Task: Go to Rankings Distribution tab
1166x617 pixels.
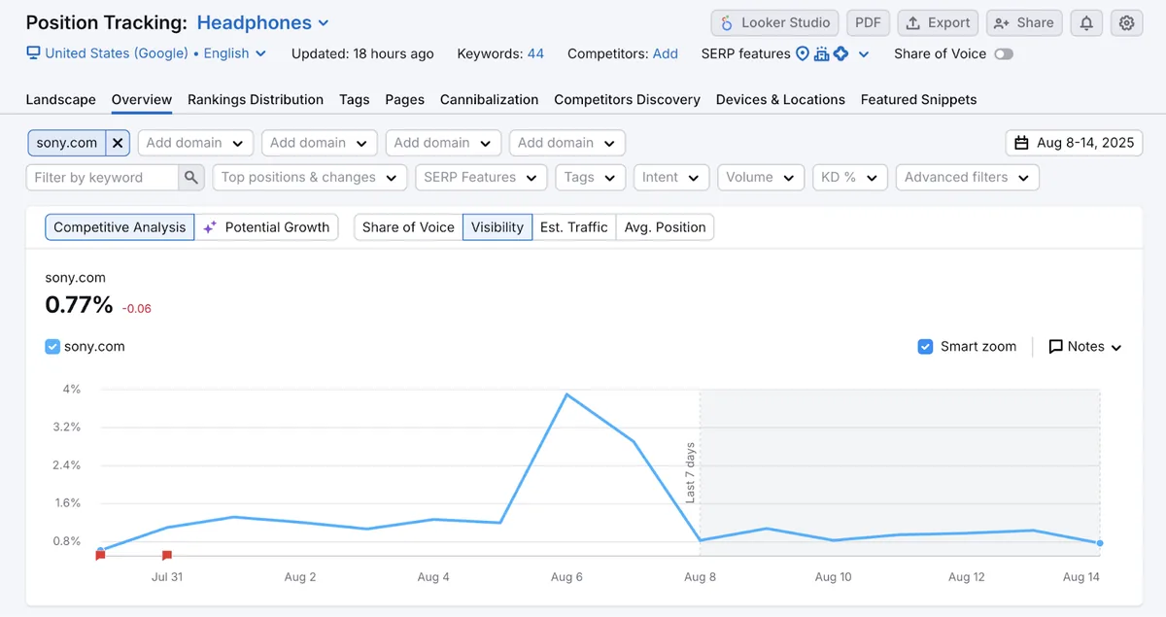Action: pos(256,99)
